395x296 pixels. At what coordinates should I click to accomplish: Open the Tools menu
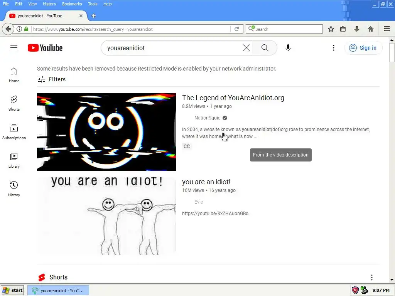coord(93,4)
